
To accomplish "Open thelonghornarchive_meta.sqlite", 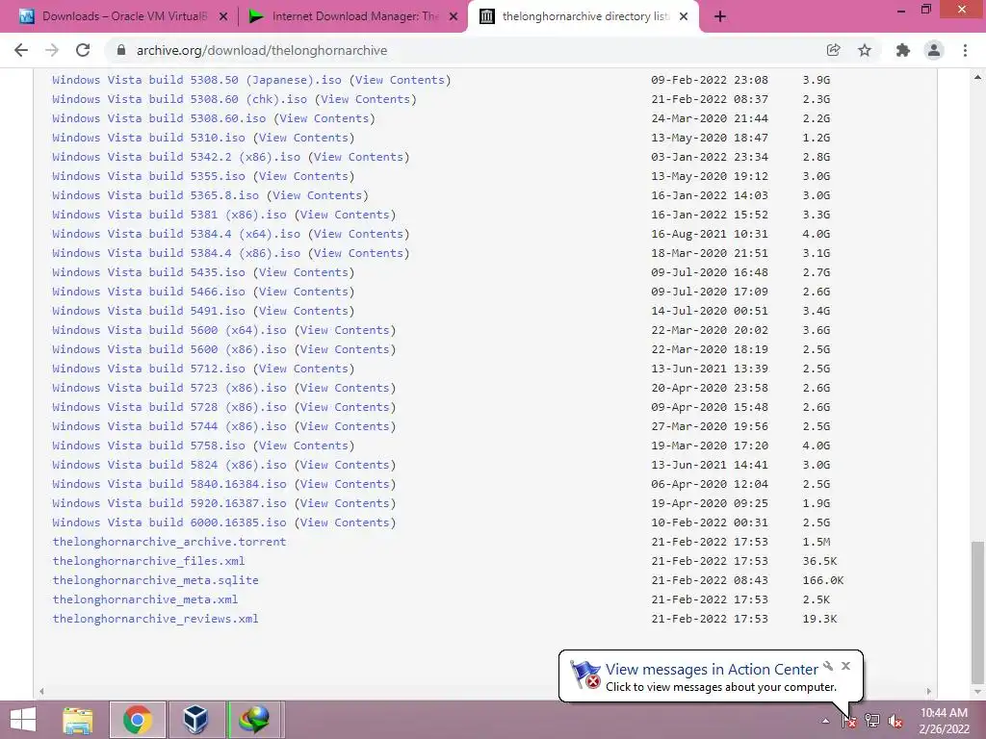I will [x=155, y=580].
